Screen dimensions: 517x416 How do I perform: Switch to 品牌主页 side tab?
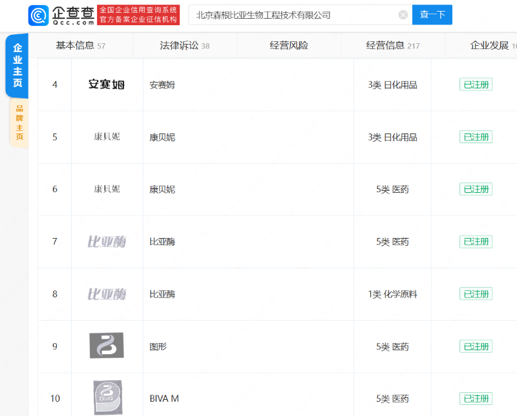(x=19, y=123)
